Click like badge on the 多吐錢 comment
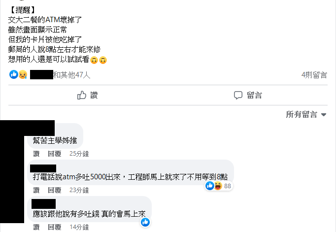336x232 pixels. [x=145, y=222]
